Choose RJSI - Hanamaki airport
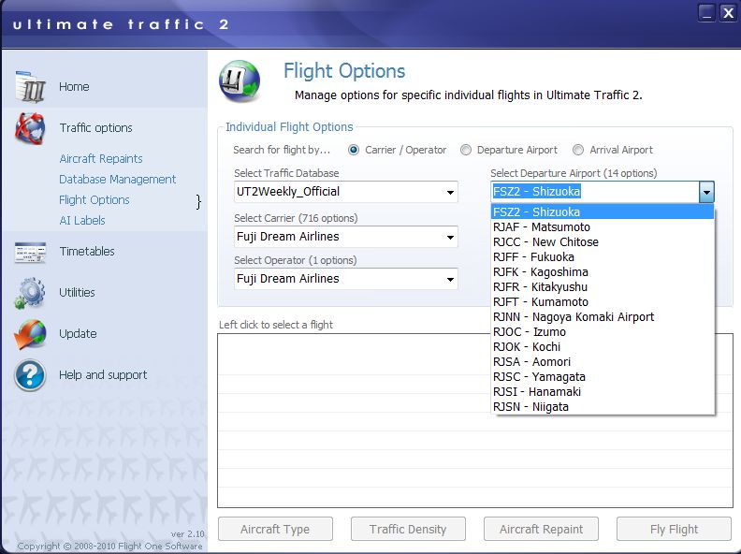The width and height of the screenshot is (741, 554). [603, 392]
